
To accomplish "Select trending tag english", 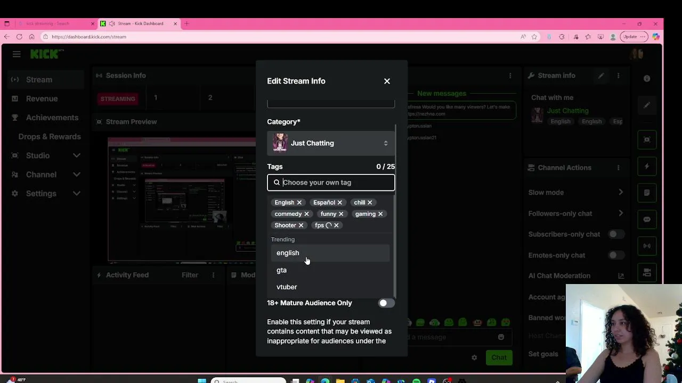I will pos(330,253).
